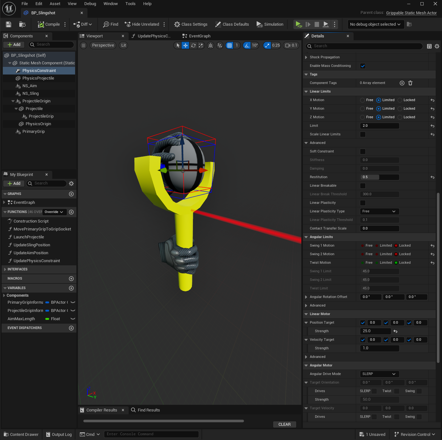Image resolution: width=442 pixels, height=440 pixels.
Task: Switch to the EventGraph tab
Action: [x=199, y=36]
